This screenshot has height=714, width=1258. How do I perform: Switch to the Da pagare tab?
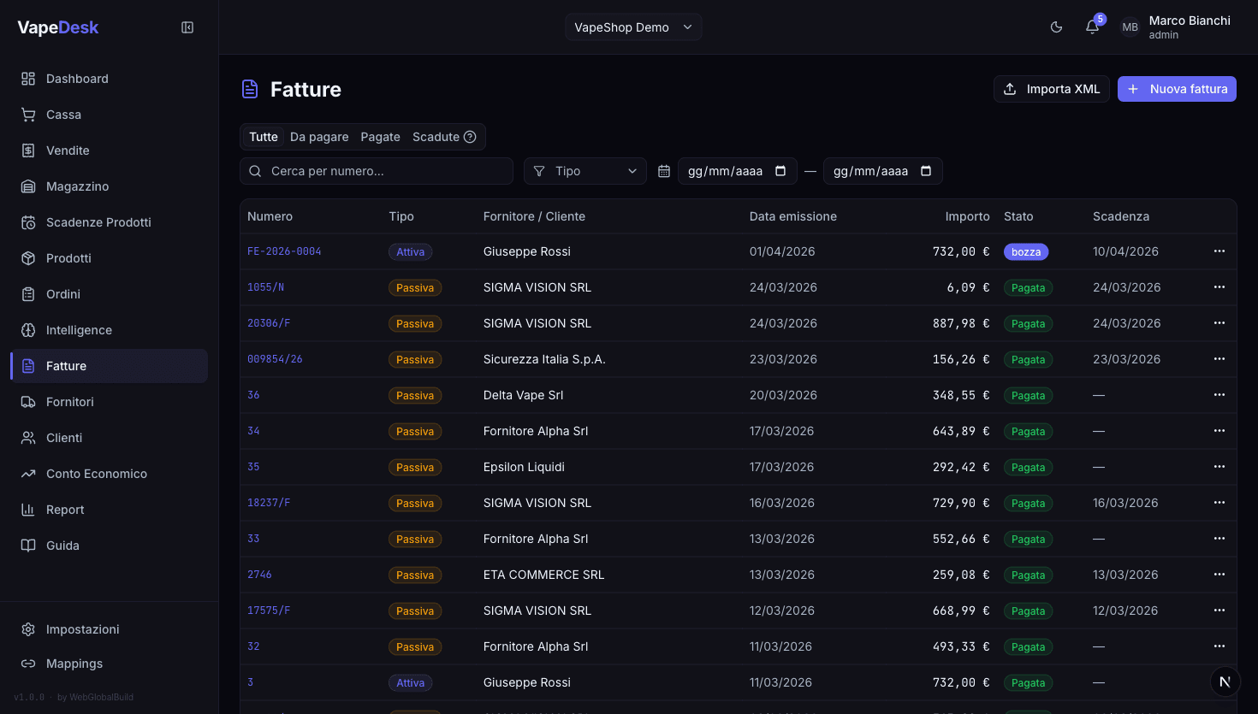tap(319, 137)
